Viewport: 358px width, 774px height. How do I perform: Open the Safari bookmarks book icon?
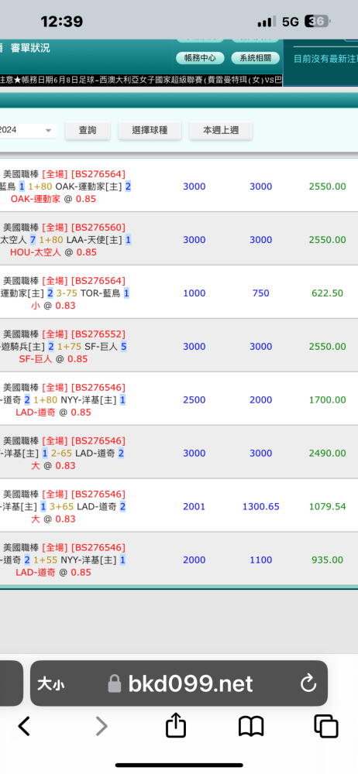251,727
